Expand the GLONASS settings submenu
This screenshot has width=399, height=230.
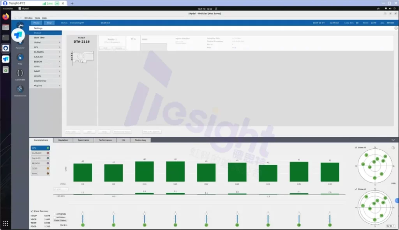tap(45, 52)
